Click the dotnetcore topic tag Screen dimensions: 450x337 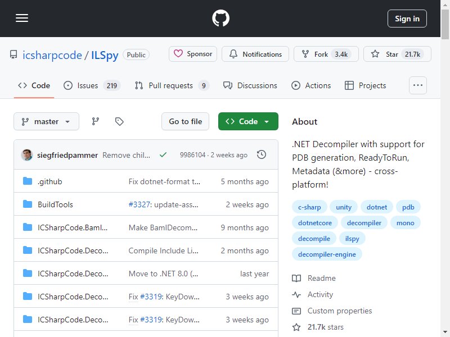(315, 222)
